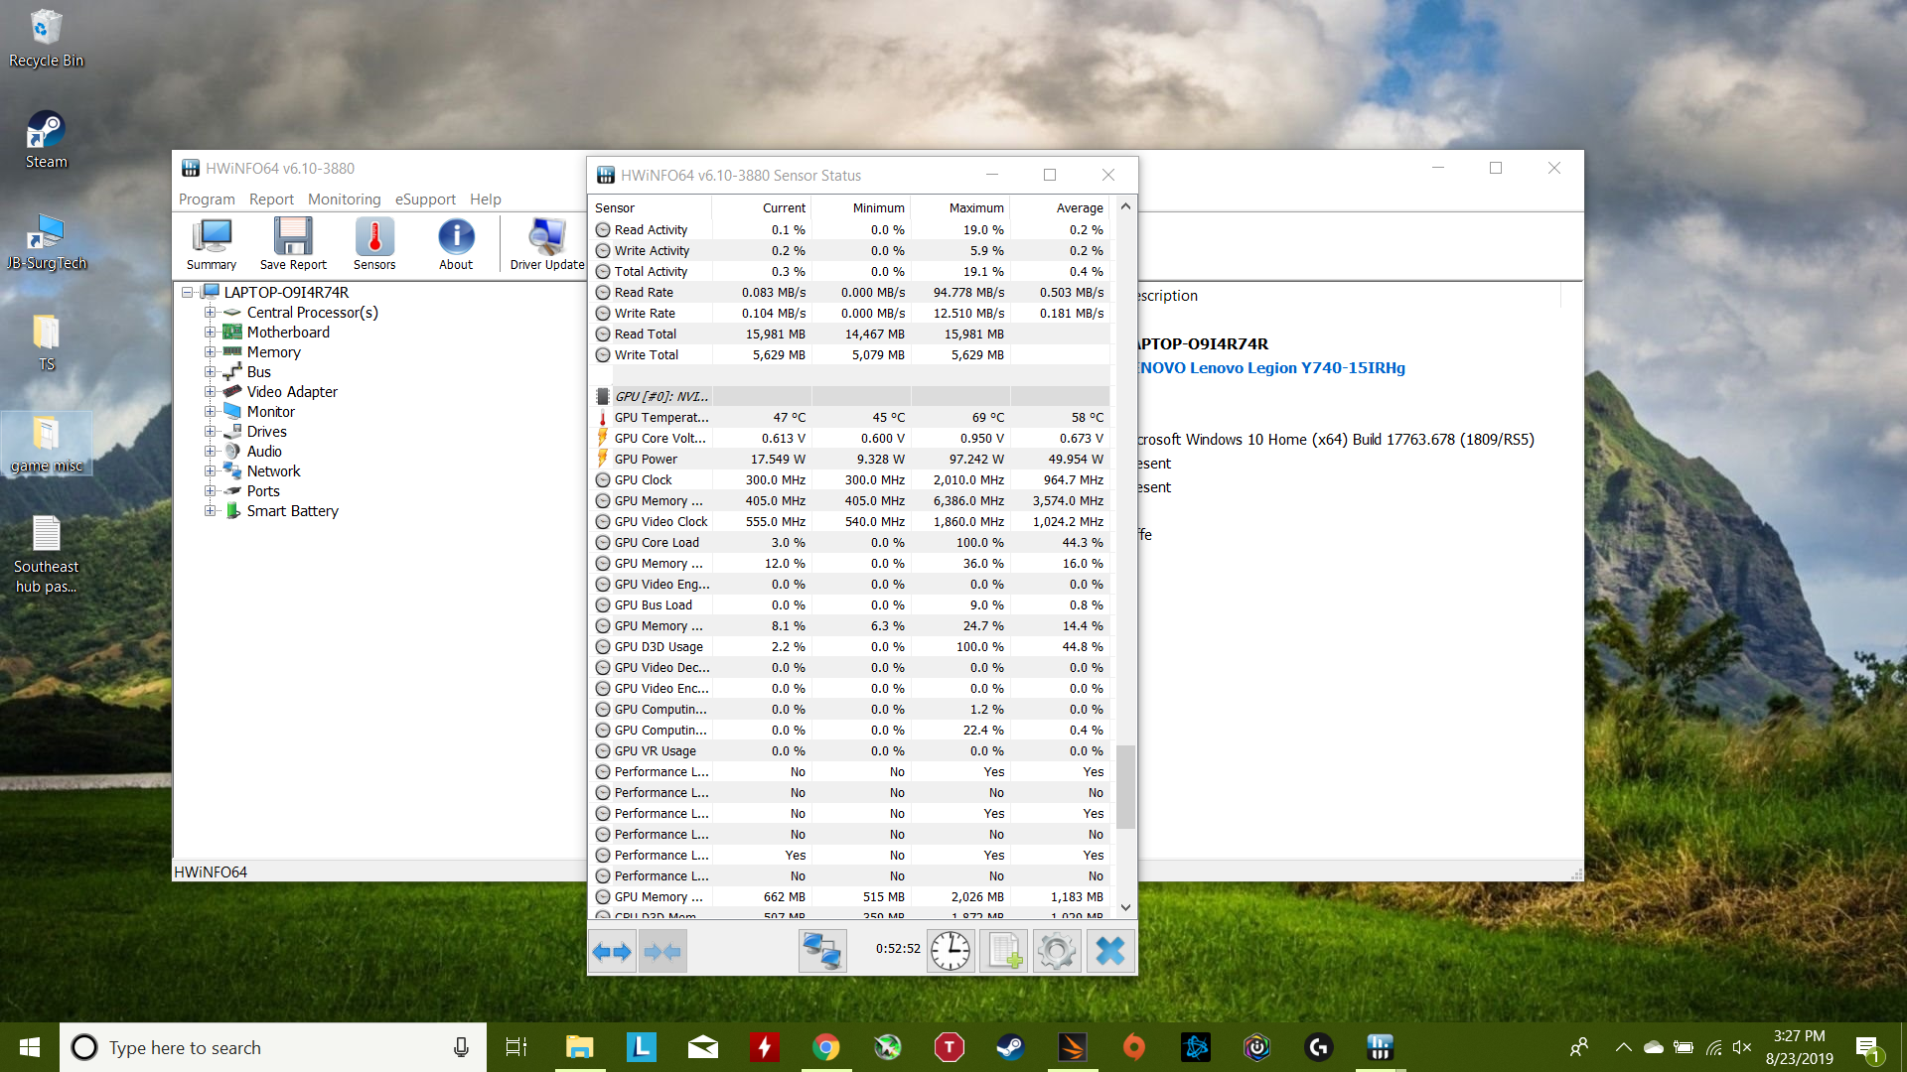Click the Average column header

pos(1060,207)
